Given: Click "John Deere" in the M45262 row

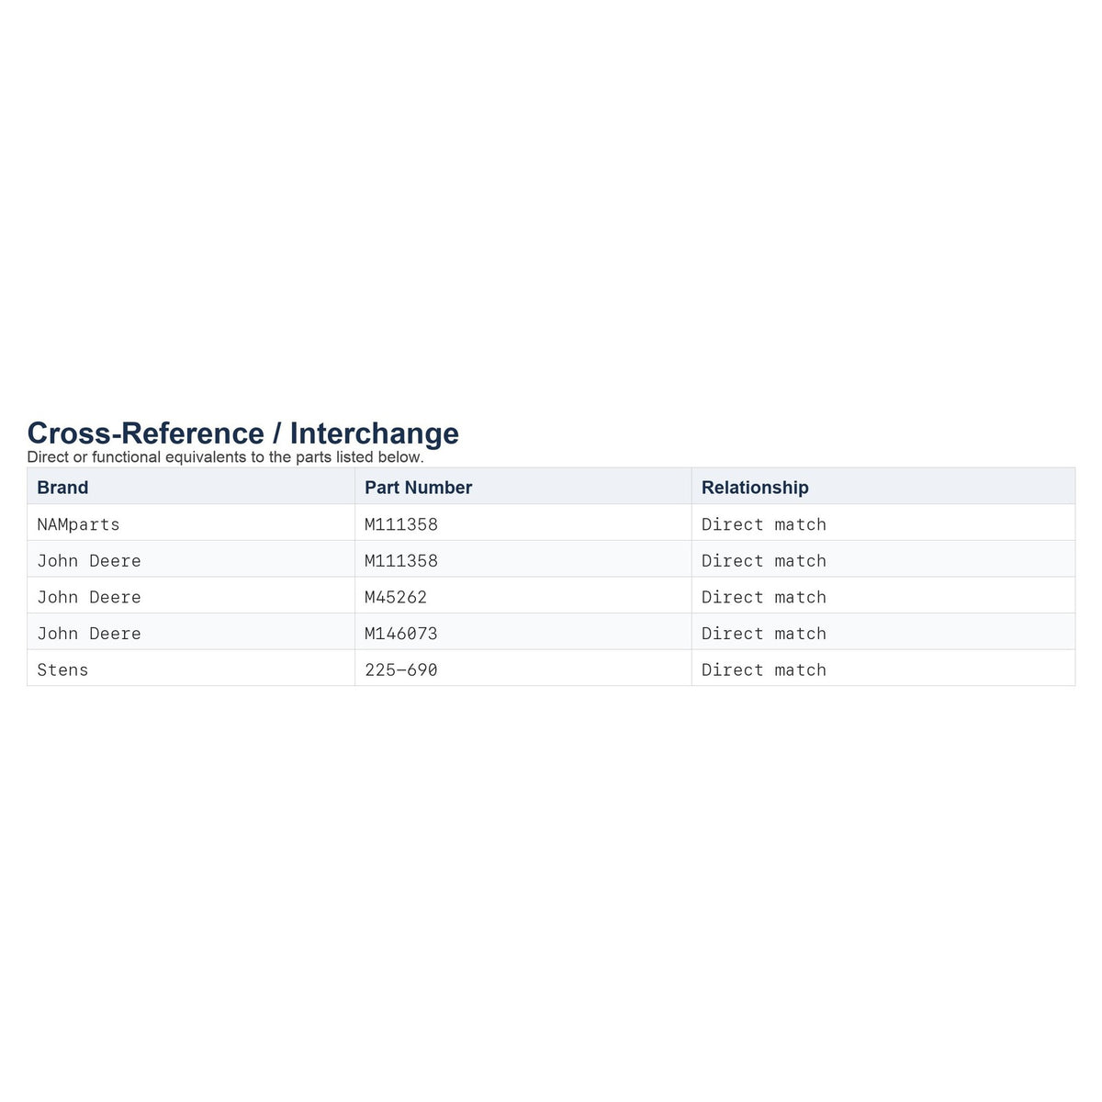Looking at the screenshot, I should [x=89, y=597].
